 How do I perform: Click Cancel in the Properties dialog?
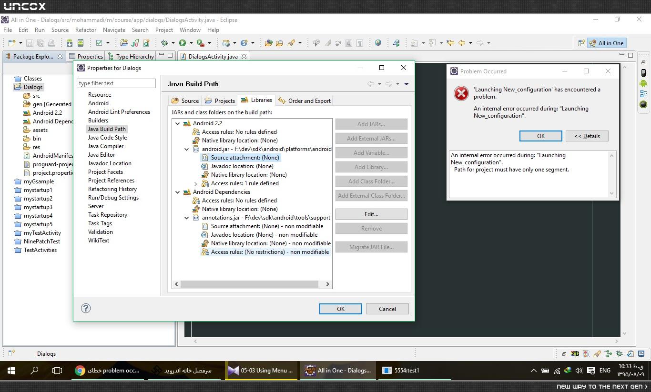coord(387,309)
